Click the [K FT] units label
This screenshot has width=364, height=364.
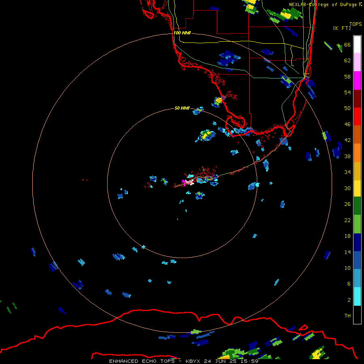pyautogui.click(x=342, y=28)
